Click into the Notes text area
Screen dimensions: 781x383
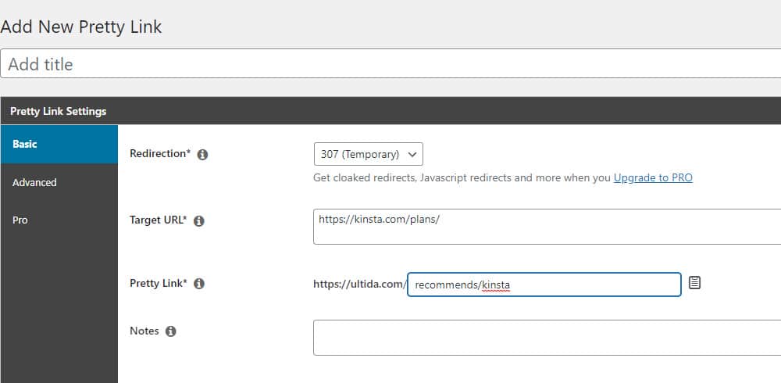pyautogui.click(x=547, y=338)
